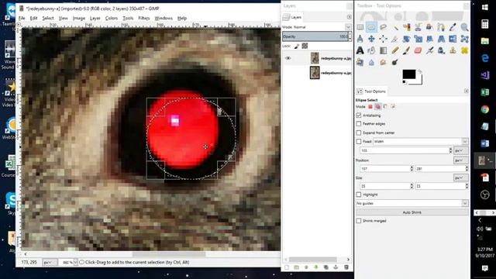Select the Scale tool
This screenshot has width=496, height=279.
point(418,39)
